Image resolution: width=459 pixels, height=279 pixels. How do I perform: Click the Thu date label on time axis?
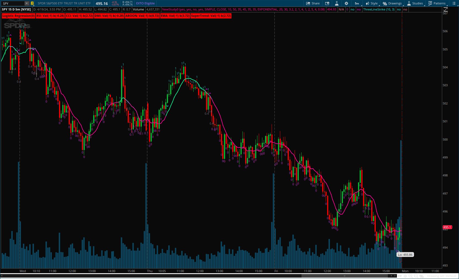[x=150, y=271]
